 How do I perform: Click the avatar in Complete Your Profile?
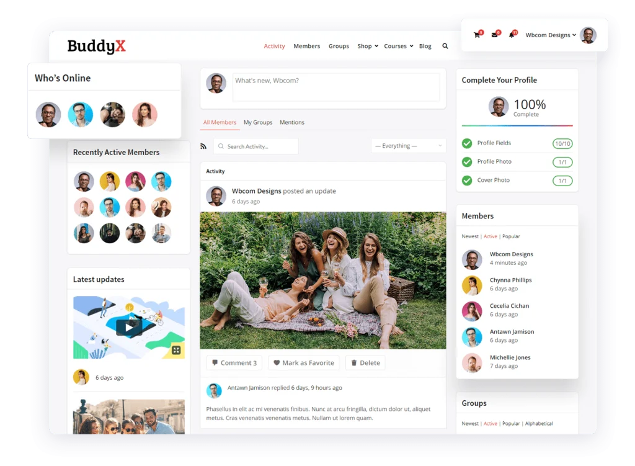pos(498,107)
